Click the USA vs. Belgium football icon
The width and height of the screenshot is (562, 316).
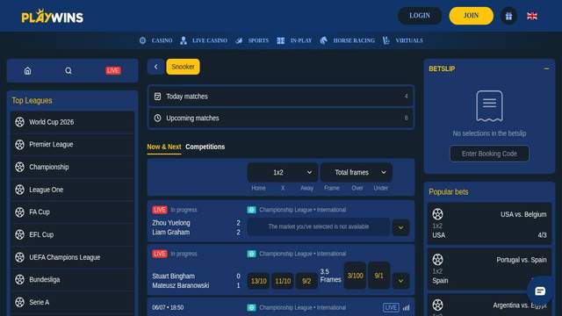point(437,214)
